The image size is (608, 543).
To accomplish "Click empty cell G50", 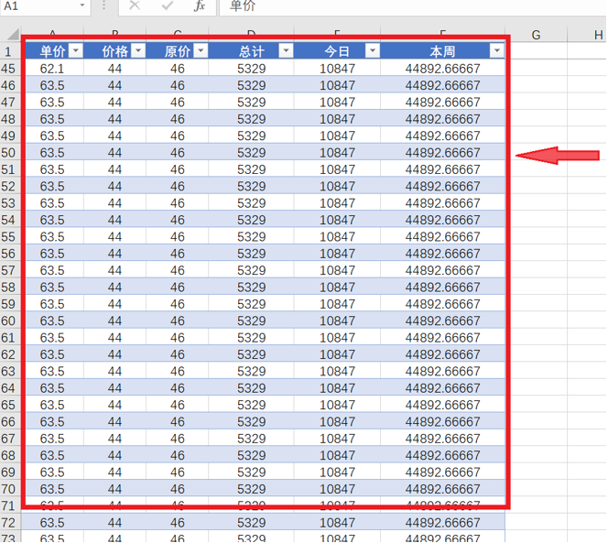I will pos(536,152).
